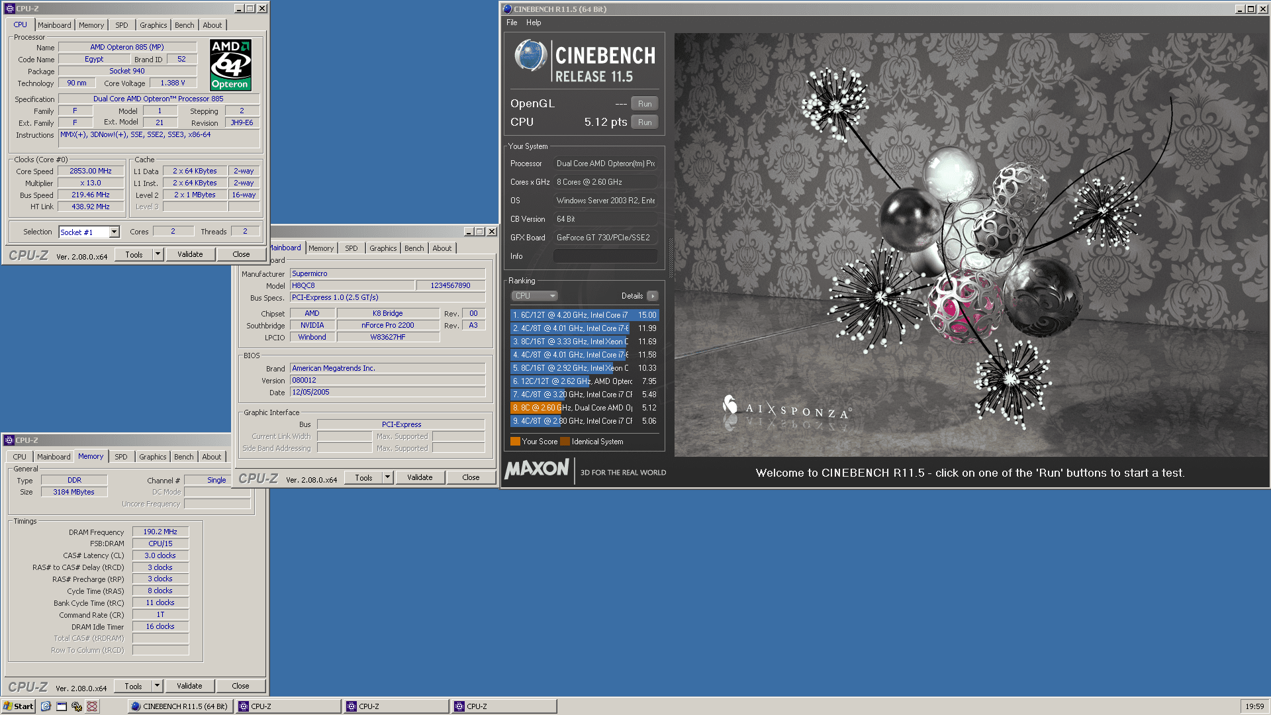The height and width of the screenshot is (715, 1271).
Task: Click the DRAM Frequency value 190.2 MHz
Action: click(160, 532)
